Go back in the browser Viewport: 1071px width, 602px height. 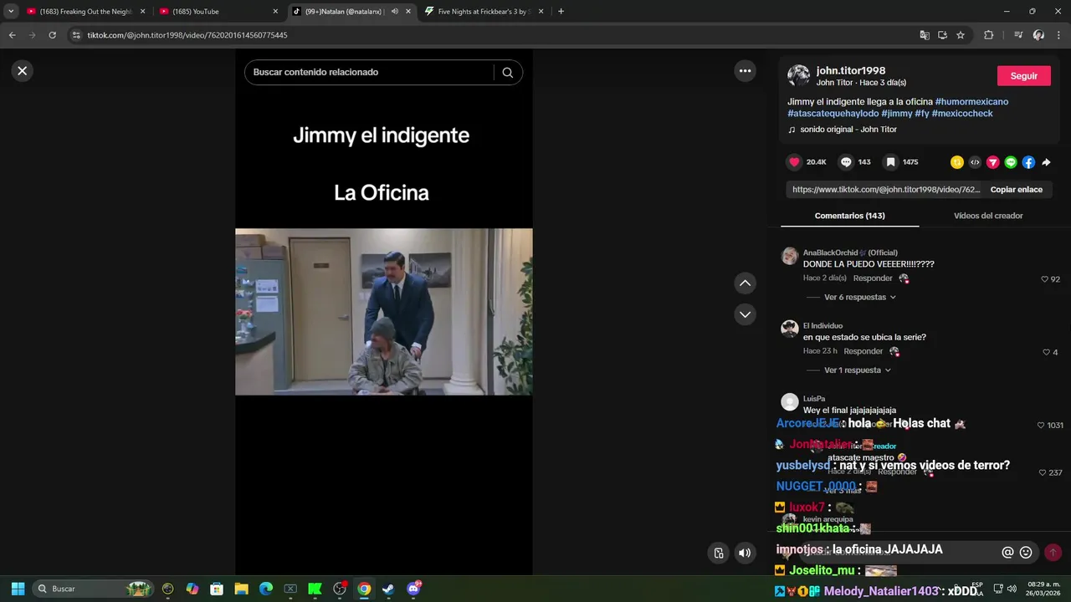pos(12,35)
